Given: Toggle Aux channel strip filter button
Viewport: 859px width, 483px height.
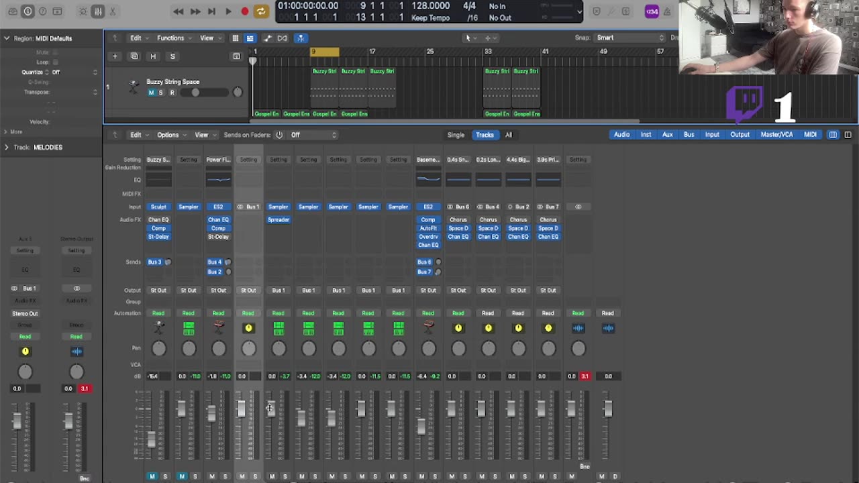Looking at the screenshot, I should tap(668, 135).
